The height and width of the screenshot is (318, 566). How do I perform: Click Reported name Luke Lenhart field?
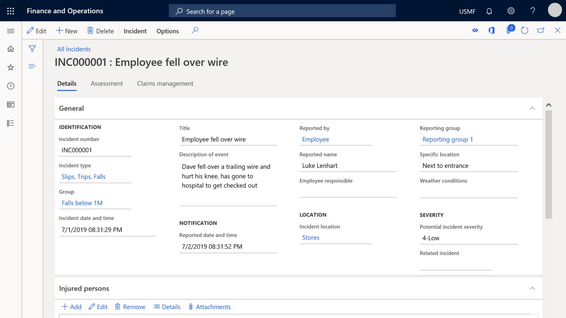pos(348,166)
